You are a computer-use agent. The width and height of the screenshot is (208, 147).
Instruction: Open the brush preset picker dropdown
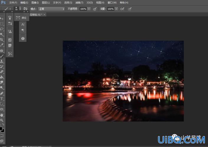click(x=20, y=9)
